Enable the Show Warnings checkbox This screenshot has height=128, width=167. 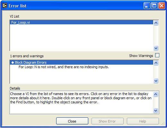point(157,55)
